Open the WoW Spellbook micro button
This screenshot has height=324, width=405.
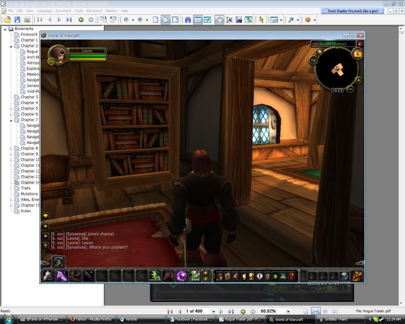pos(227,276)
